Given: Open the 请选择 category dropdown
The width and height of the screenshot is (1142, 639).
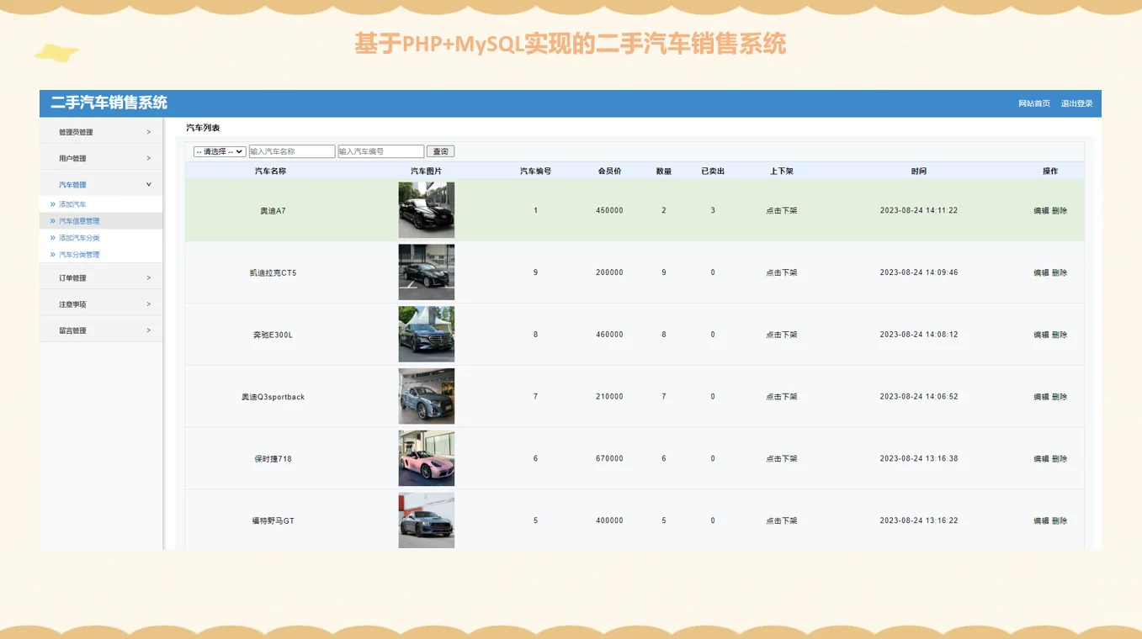Looking at the screenshot, I should [217, 151].
